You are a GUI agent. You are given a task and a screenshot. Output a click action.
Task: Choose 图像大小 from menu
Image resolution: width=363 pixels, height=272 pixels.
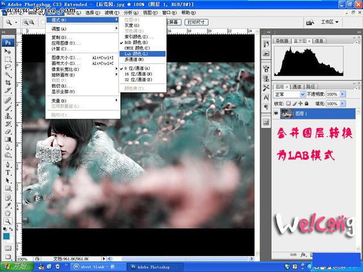(83, 58)
